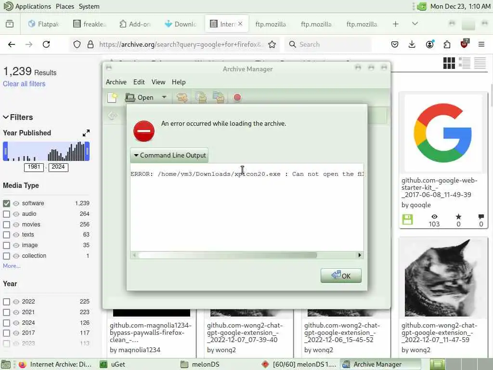
Task: Switch to compact list view icon
Action: [480, 63]
